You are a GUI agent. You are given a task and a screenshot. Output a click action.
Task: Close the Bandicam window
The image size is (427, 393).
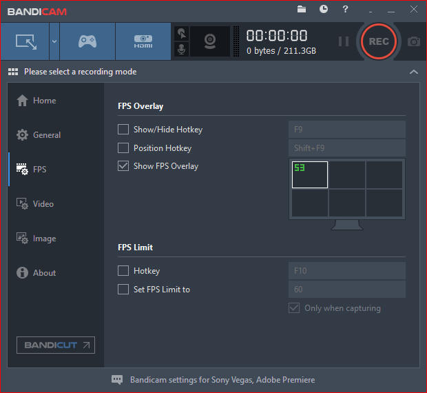[x=414, y=9]
